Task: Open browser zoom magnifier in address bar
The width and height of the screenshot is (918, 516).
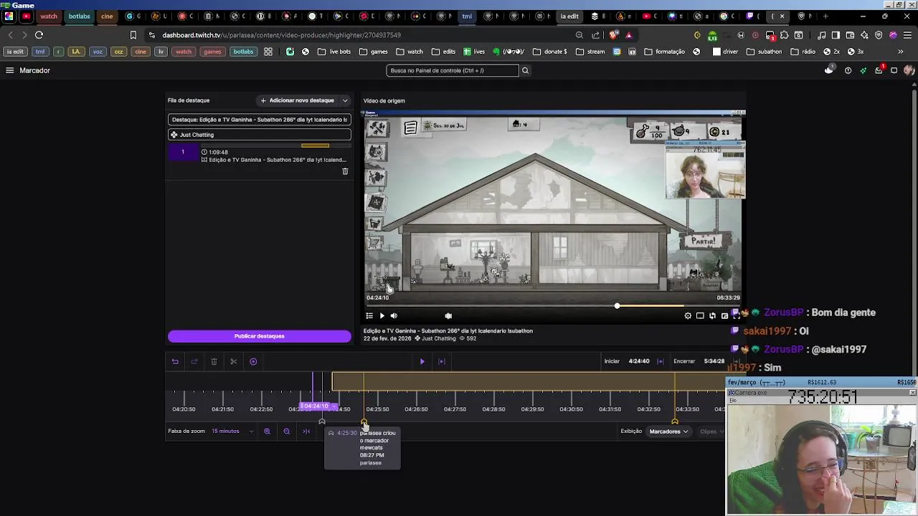Action: click(579, 35)
